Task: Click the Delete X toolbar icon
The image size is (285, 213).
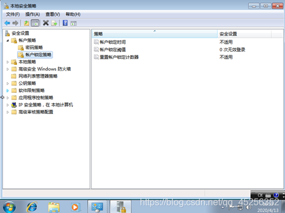Action: 46,23
